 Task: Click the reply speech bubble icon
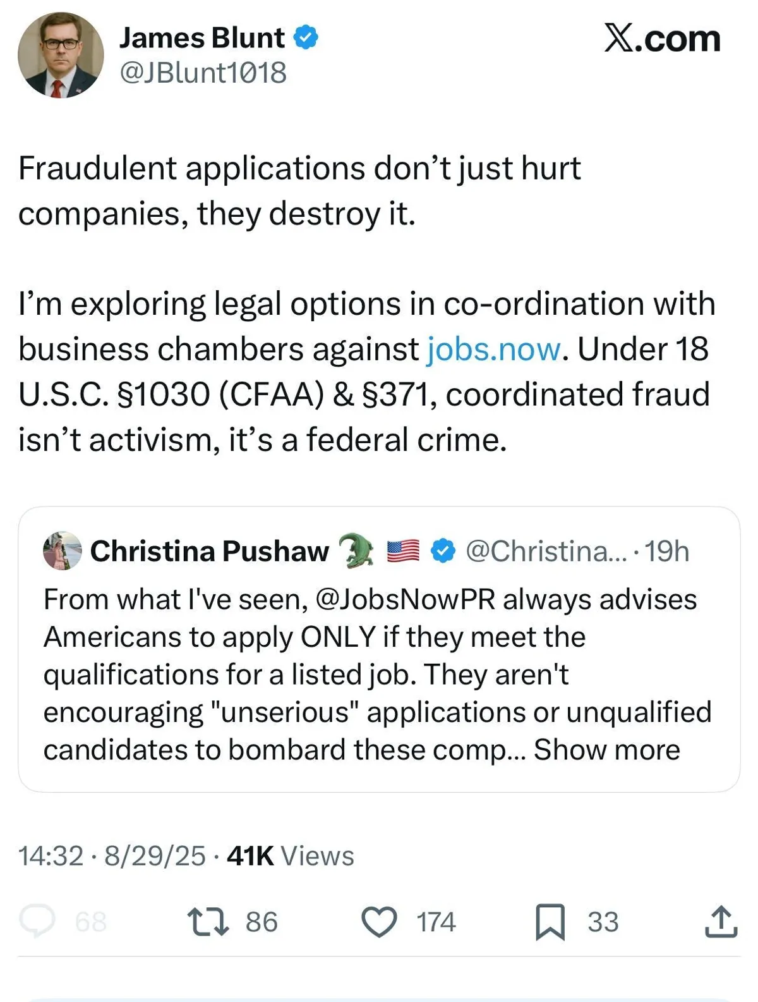[37, 920]
